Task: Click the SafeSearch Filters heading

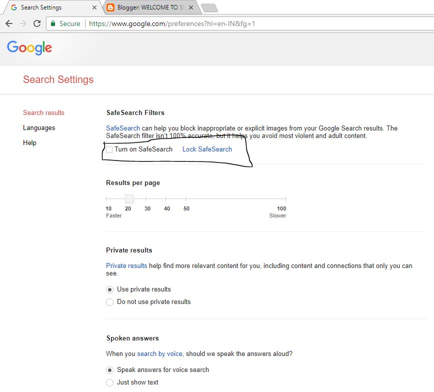Action: 135,112
